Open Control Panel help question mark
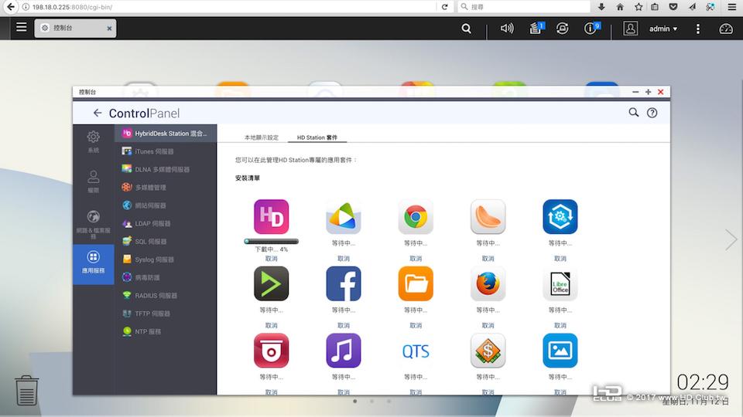 [652, 113]
